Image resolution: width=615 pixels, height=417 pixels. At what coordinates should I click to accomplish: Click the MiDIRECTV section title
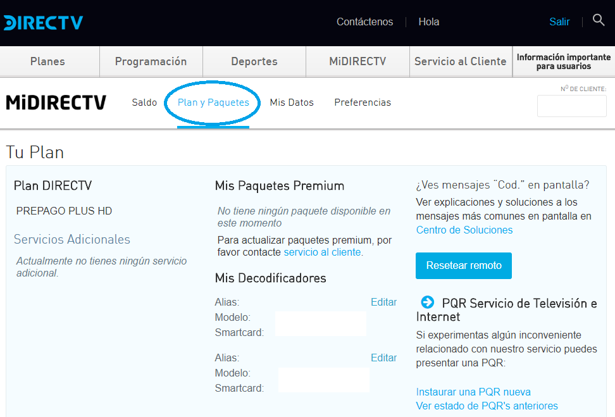pyautogui.click(x=56, y=103)
